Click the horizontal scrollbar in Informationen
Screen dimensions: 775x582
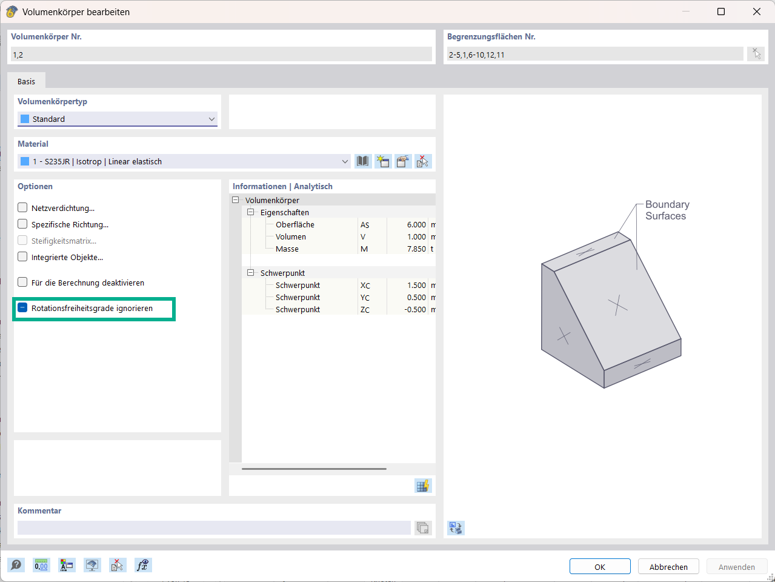(x=314, y=469)
